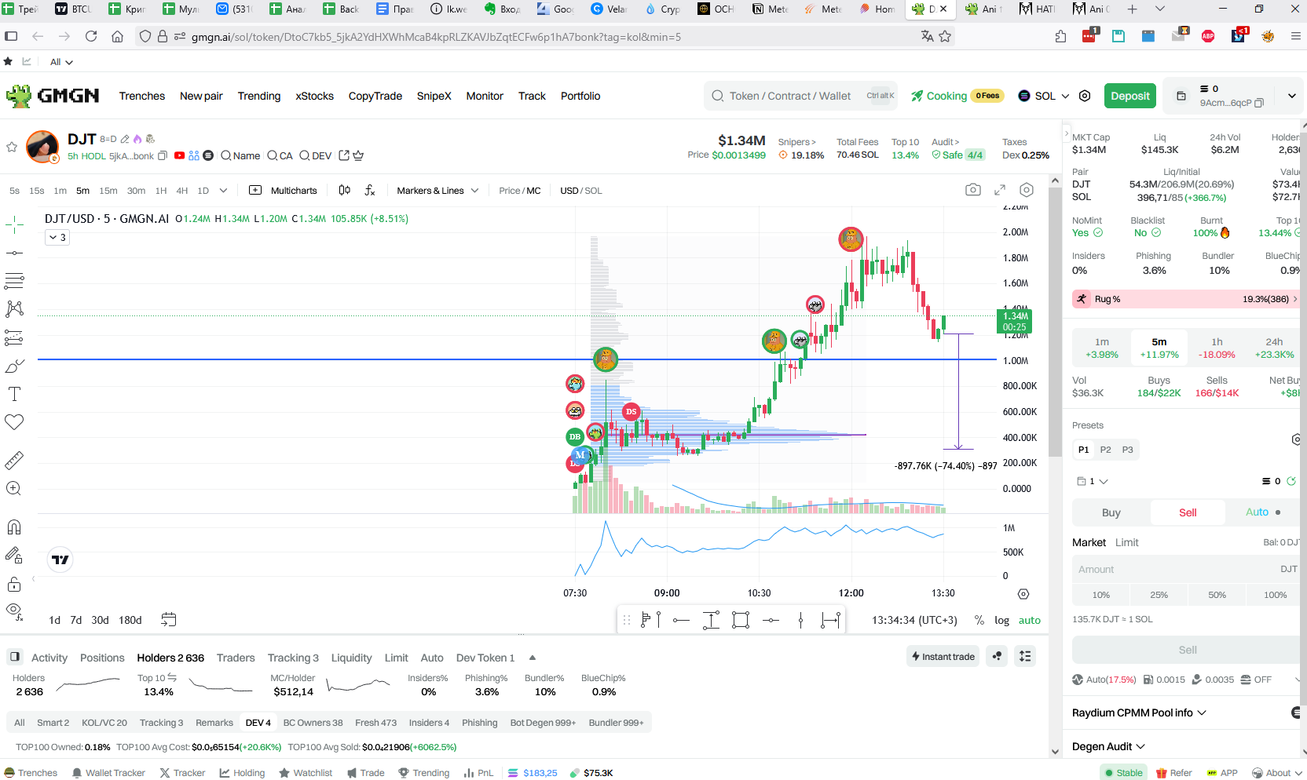Screen dimensions: 1307x780
Task: Activate the zoom in tool
Action: pyautogui.click(x=14, y=488)
